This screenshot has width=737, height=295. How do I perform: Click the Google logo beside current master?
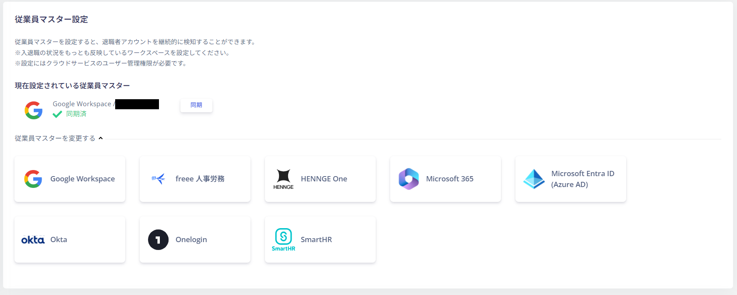tap(34, 110)
